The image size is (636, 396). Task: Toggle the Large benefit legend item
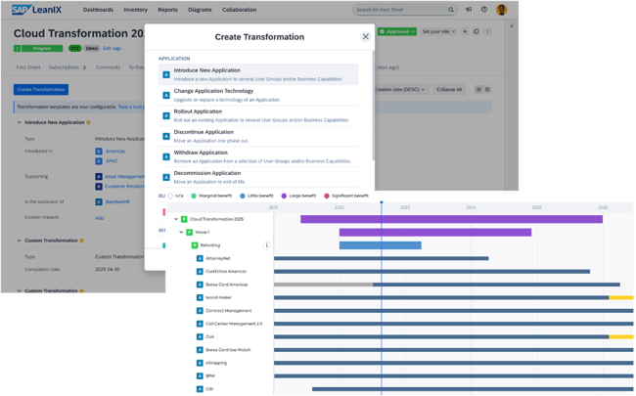pos(284,196)
